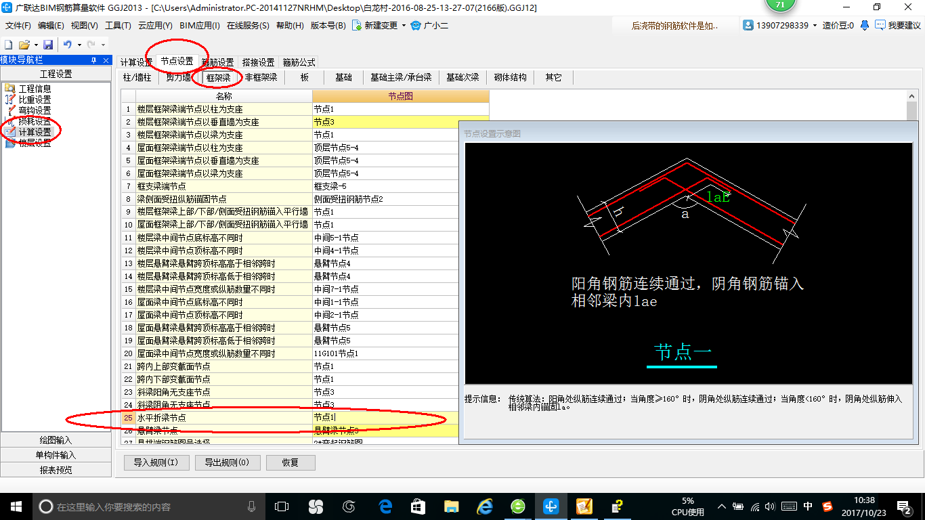This screenshot has width=925, height=520.
Task: Open the Redo history dropdown arrow
Action: pyautogui.click(x=102, y=45)
